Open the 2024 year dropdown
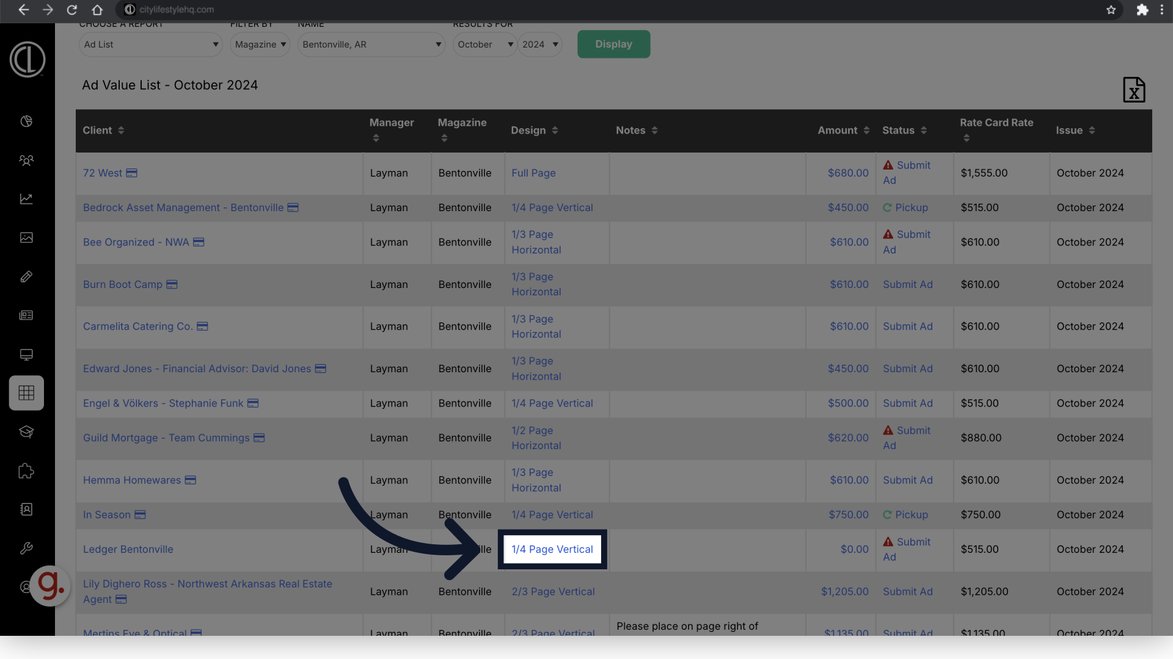This screenshot has height=659, width=1173. click(540, 45)
